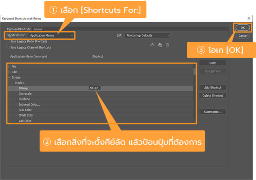Viewport: 256px width, 180px height.
Task: Click the Cancel button
Action: click(x=243, y=36)
